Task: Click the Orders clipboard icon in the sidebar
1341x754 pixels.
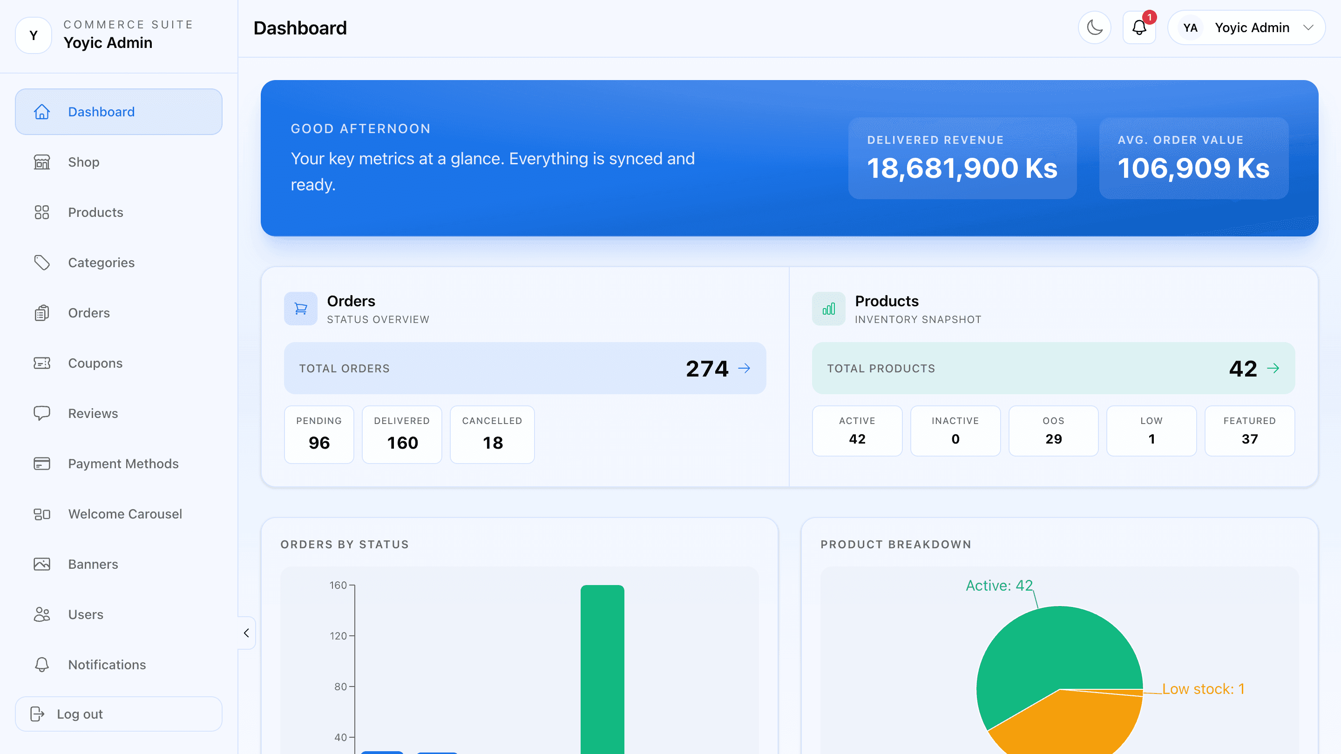Action: point(41,313)
